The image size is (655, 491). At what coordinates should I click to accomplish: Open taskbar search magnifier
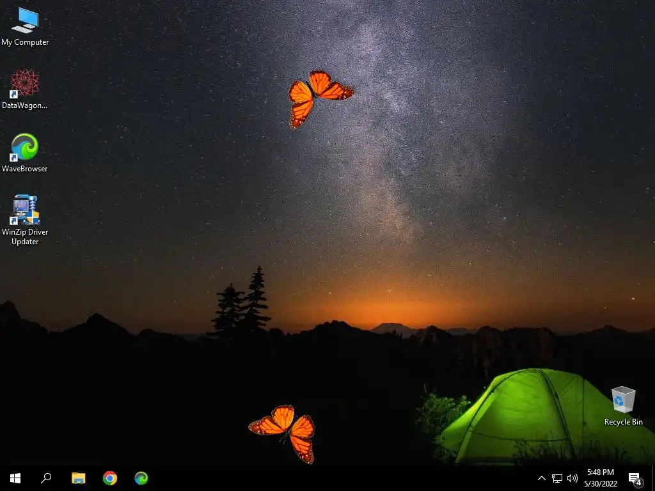(46, 478)
